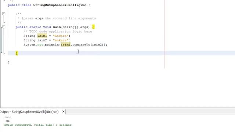This screenshot has width=235, height=132.
Task: Click the highlighted isim1 inside println
Action: 65,45
